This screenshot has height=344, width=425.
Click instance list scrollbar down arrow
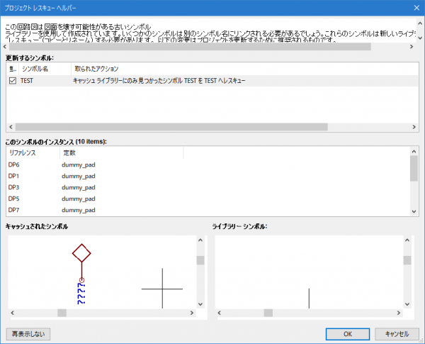click(414, 211)
